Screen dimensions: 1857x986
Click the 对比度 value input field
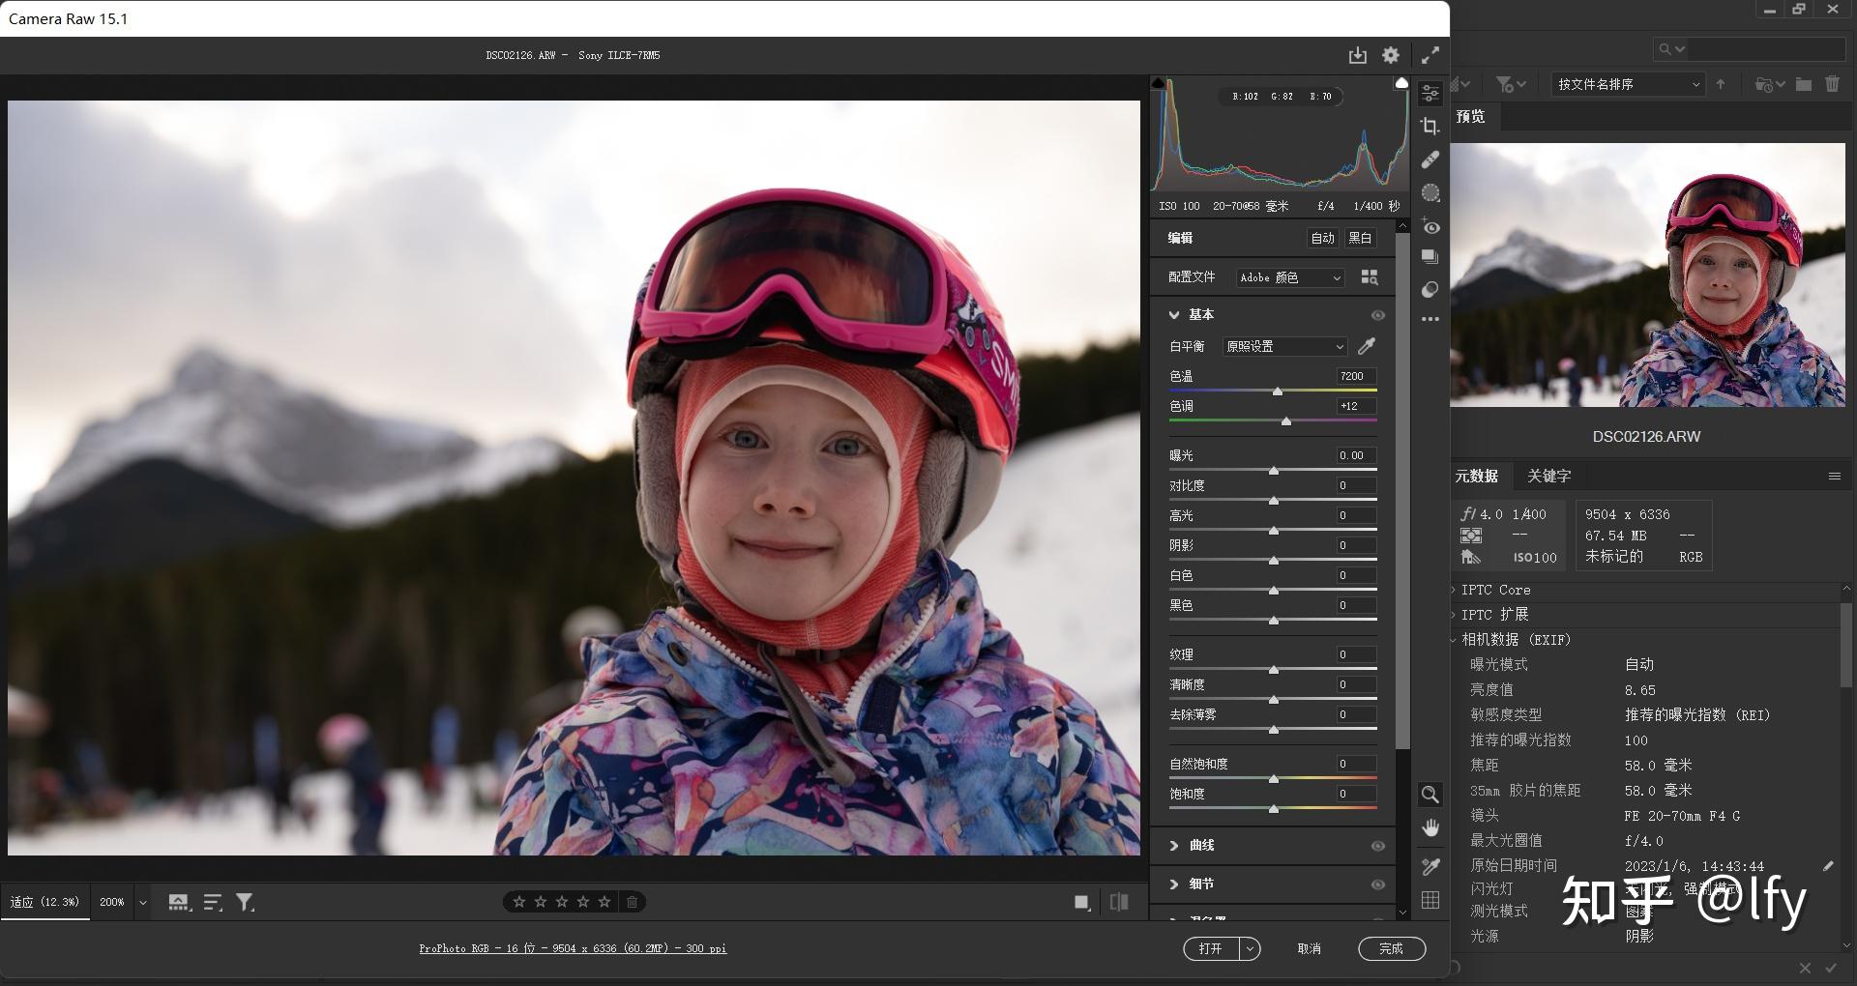point(1355,485)
